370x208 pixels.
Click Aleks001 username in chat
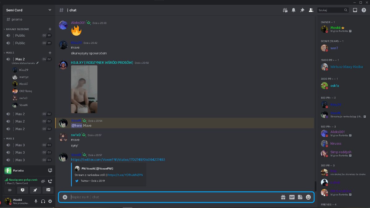[78, 23]
